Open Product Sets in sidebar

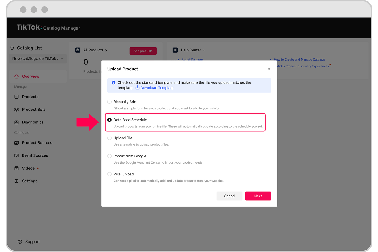click(34, 109)
